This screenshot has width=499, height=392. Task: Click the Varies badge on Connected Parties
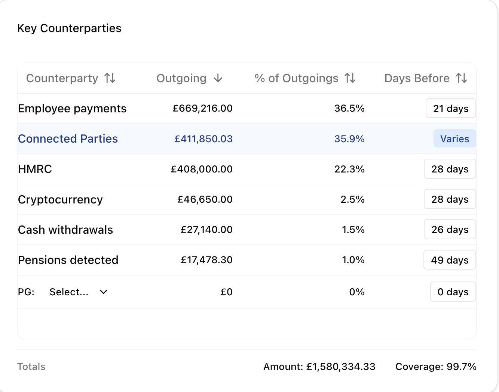[x=454, y=139]
